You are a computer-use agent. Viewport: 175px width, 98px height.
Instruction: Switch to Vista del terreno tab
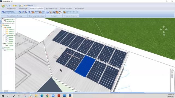coord(11,9)
